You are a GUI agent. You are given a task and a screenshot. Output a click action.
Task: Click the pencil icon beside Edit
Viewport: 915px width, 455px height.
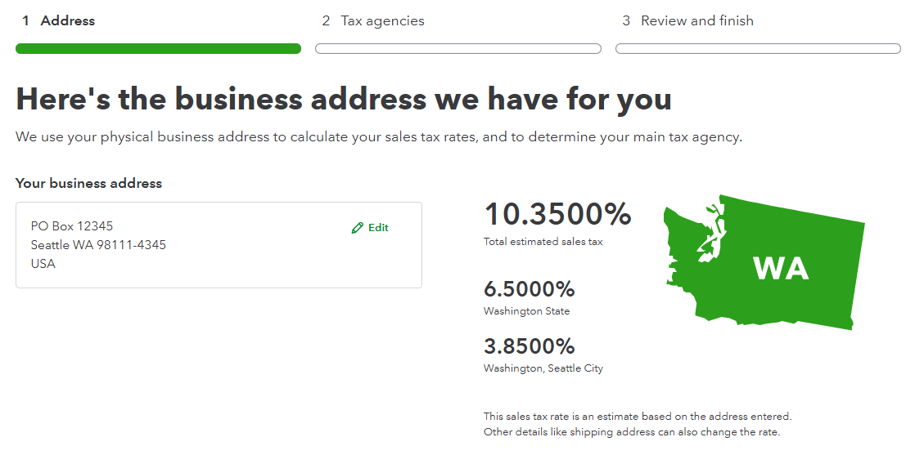[x=357, y=228]
